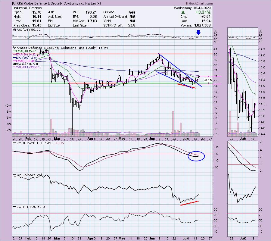Click the Last value in the quote header
Screen dimensions: 271x241
click(206, 21)
